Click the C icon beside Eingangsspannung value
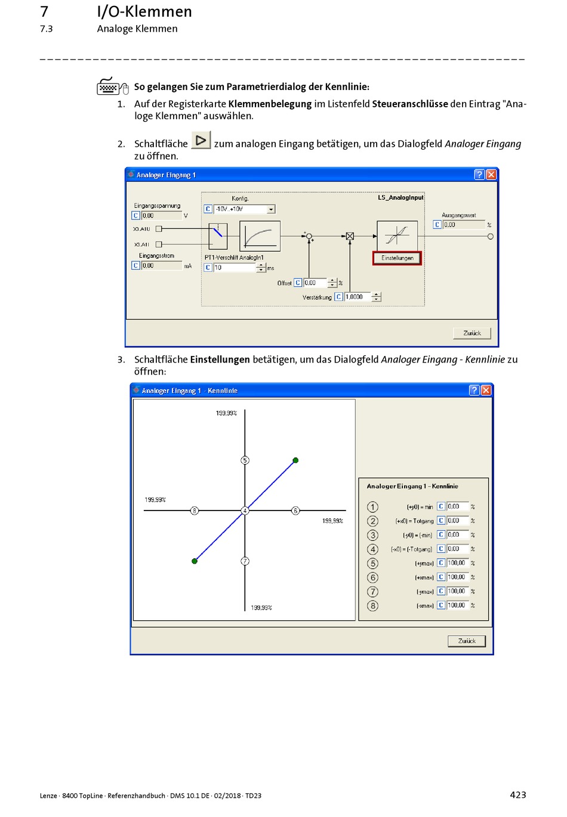567x817 pixels. coord(135,216)
